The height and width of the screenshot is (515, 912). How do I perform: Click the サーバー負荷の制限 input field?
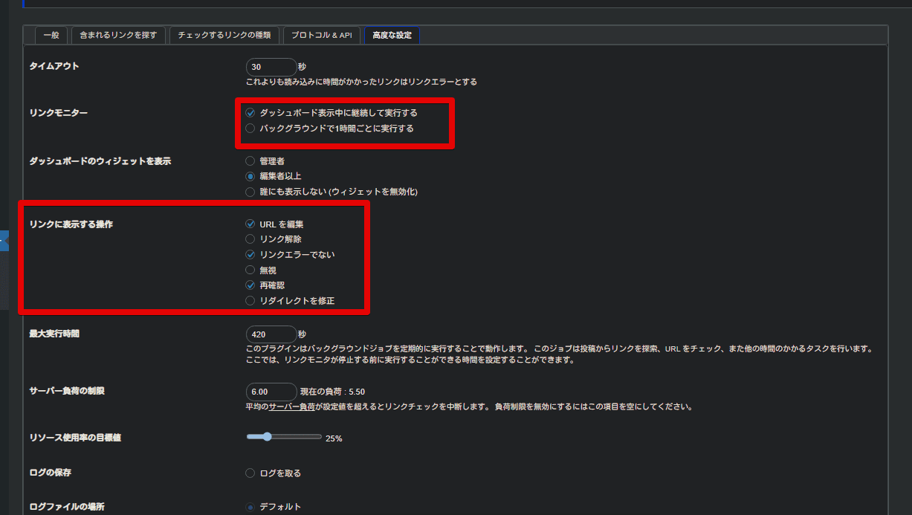(x=271, y=392)
